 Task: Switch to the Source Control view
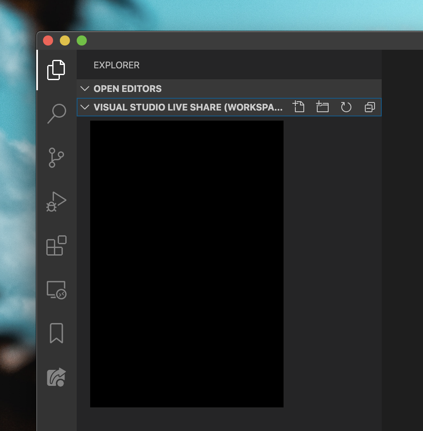(56, 157)
